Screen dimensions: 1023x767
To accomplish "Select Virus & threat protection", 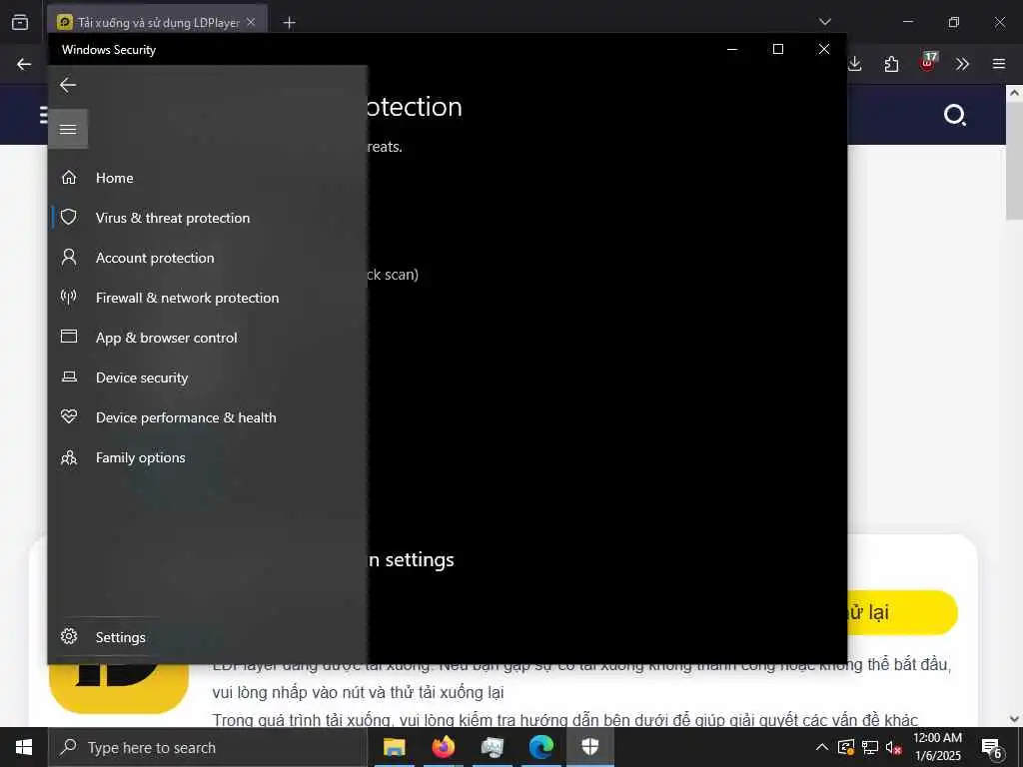I will (208, 218).
